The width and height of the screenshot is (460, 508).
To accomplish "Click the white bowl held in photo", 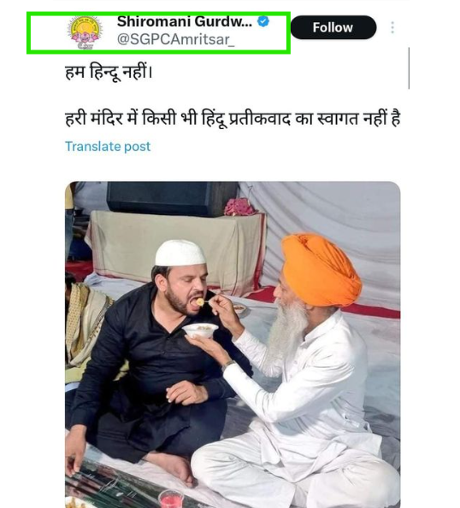I will [200, 330].
